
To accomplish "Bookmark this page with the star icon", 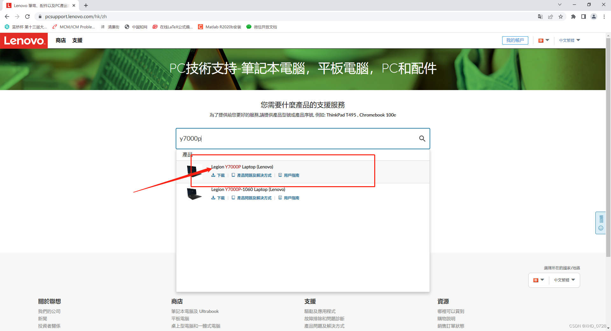I will pos(561,17).
